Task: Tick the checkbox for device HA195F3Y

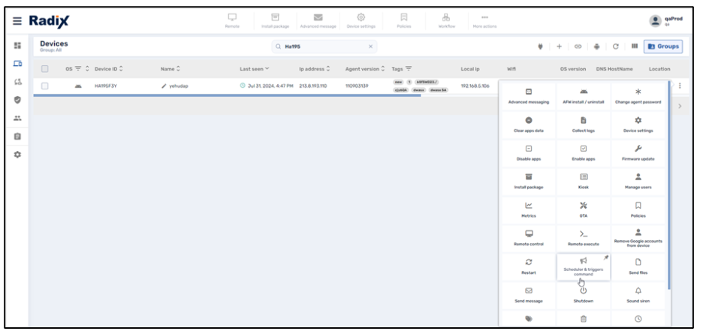Action: pos(45,86)
